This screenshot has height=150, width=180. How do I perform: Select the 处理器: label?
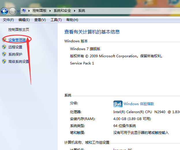(76, 112)
